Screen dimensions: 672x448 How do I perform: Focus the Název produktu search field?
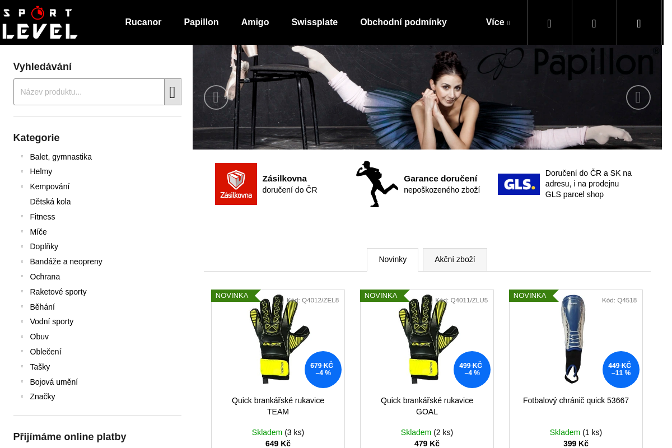[89, 92]
